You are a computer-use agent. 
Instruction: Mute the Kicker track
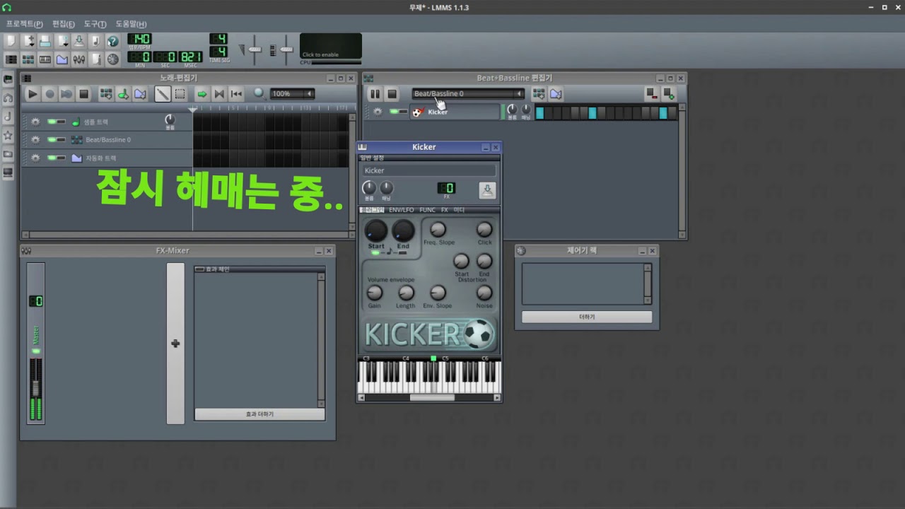394,112
